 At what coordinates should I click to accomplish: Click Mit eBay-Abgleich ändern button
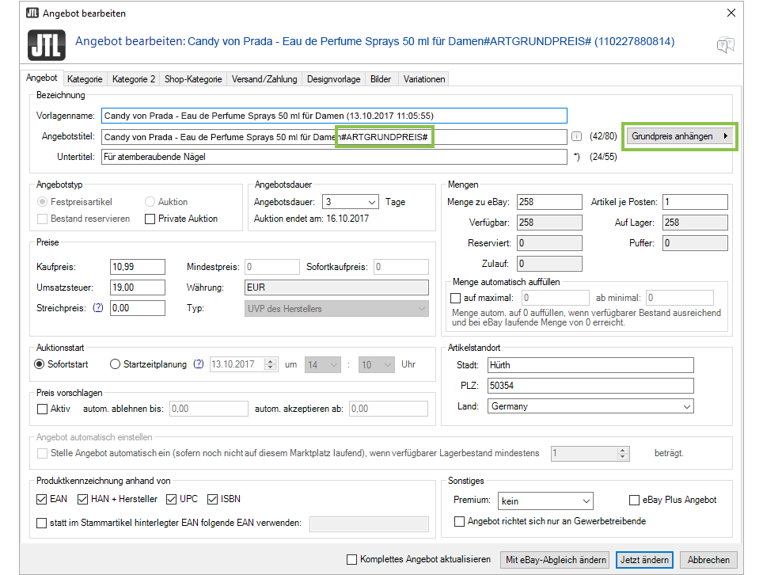point(556,560)
